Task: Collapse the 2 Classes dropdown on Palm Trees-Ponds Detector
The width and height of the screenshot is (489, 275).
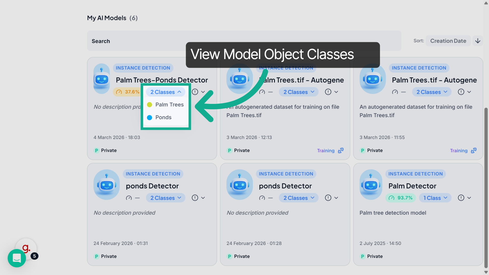Action: coord(166,92)
